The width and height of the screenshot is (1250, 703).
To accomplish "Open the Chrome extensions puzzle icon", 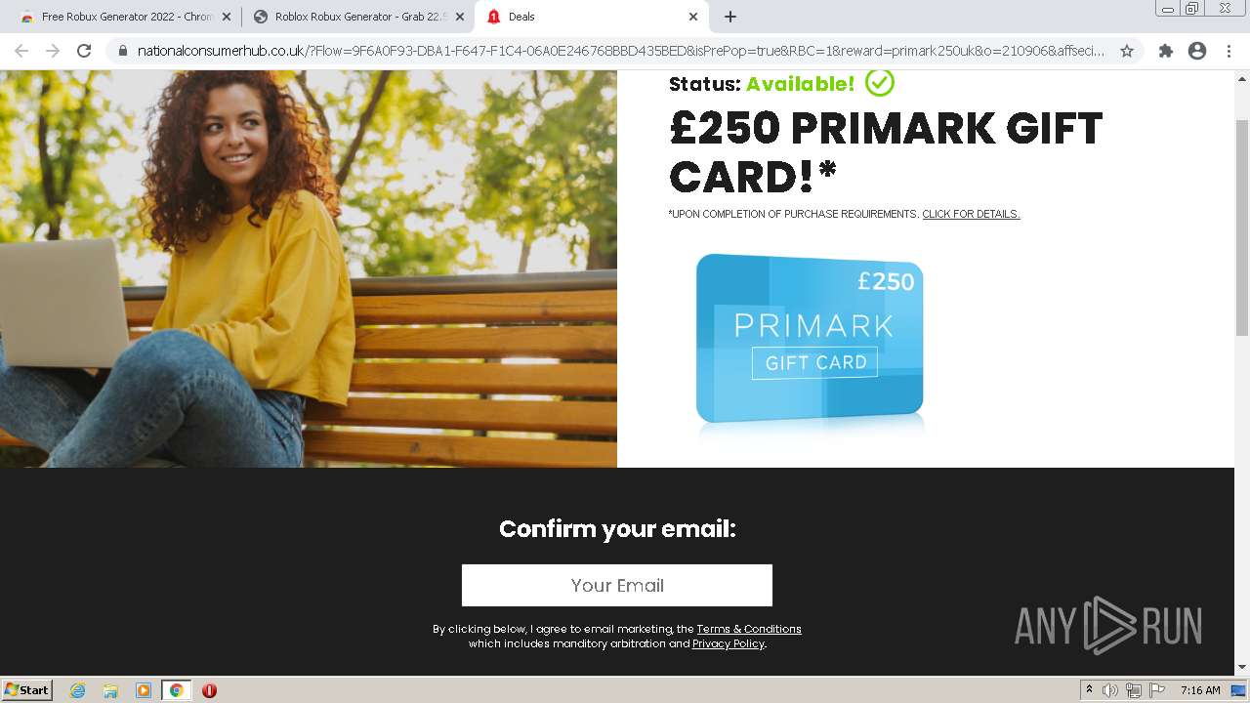I will click(1165, 51).
